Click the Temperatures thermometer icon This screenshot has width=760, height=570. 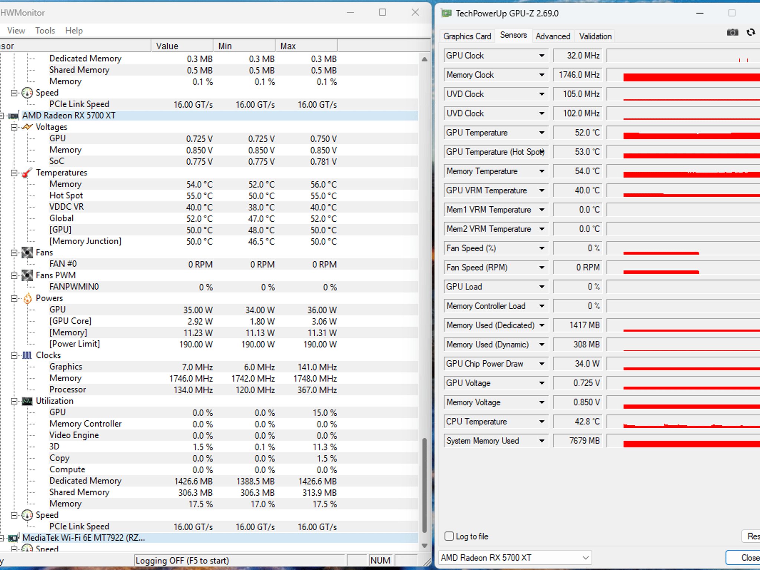point(27,173)
